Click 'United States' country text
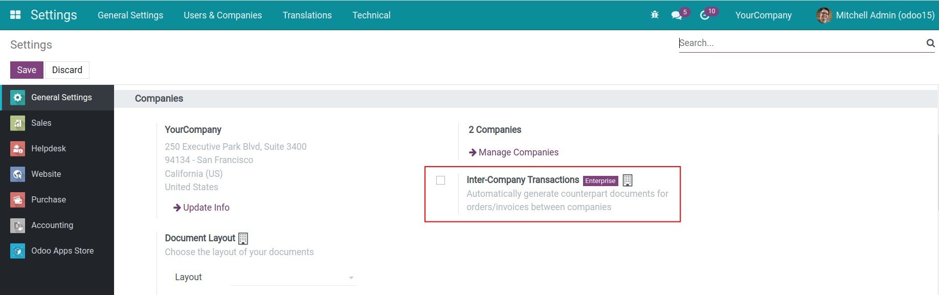Screen dimensions: 939x295 191,187
